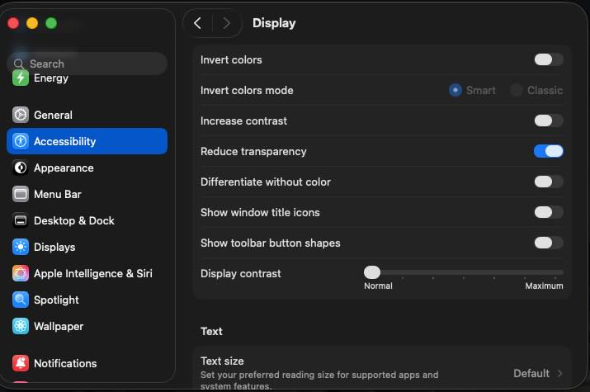Click the Wallpaper flower icon
The image size is (590, 392).
tap(21, 326)
